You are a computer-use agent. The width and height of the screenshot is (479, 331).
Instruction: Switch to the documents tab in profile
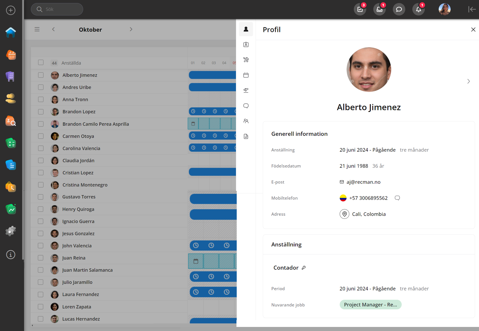[246, 136]
